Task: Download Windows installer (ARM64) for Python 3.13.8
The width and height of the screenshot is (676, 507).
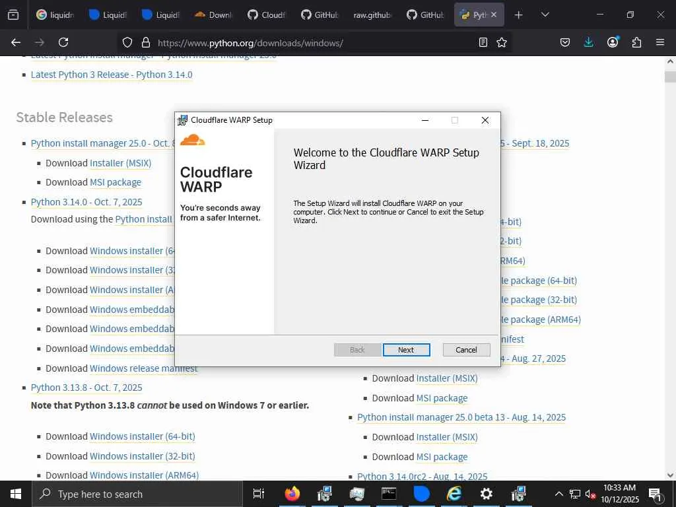Action: click(x=144, y=475)
